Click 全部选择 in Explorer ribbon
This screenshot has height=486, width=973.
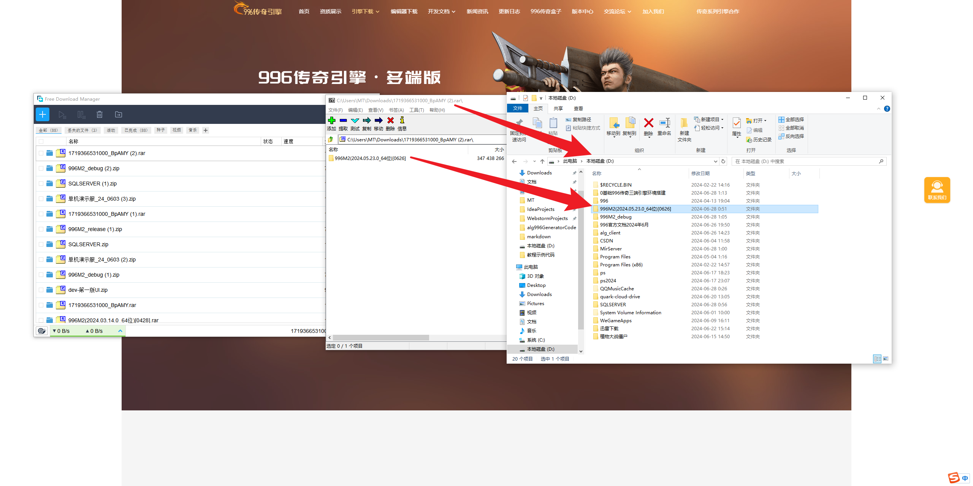791,119
